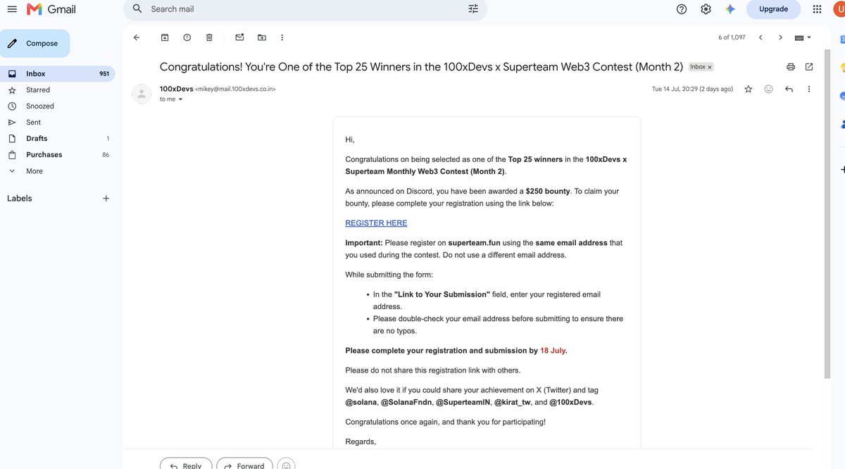This screenshot has height=469, width=845.
Task: Print this email
Action: coord(791,67)
